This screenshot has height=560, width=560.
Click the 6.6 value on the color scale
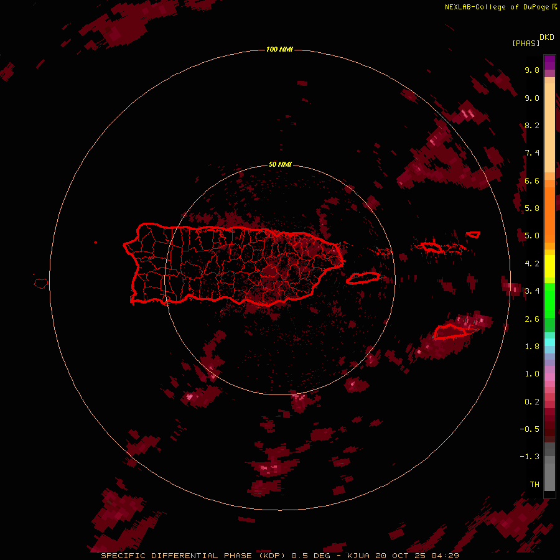pos(532,180)
